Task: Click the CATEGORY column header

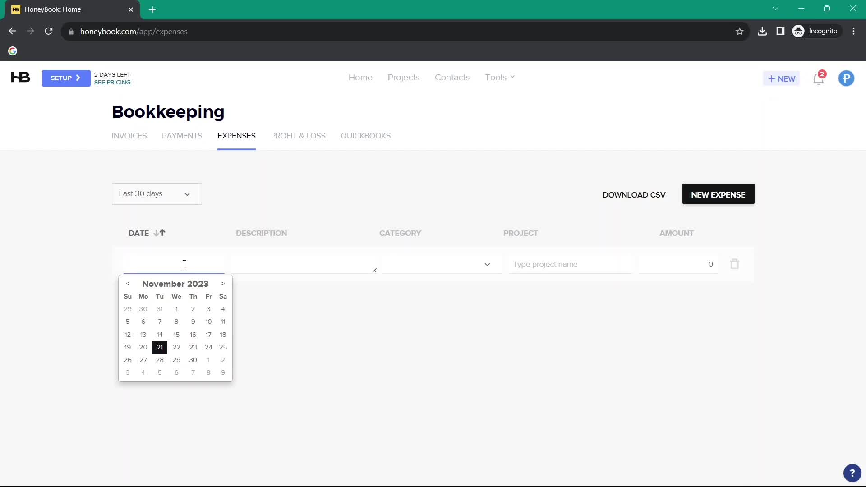Action: 400,233
